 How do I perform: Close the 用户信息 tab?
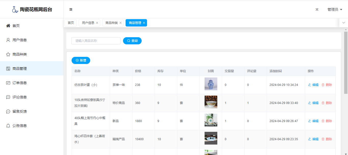tap(97, 23)
